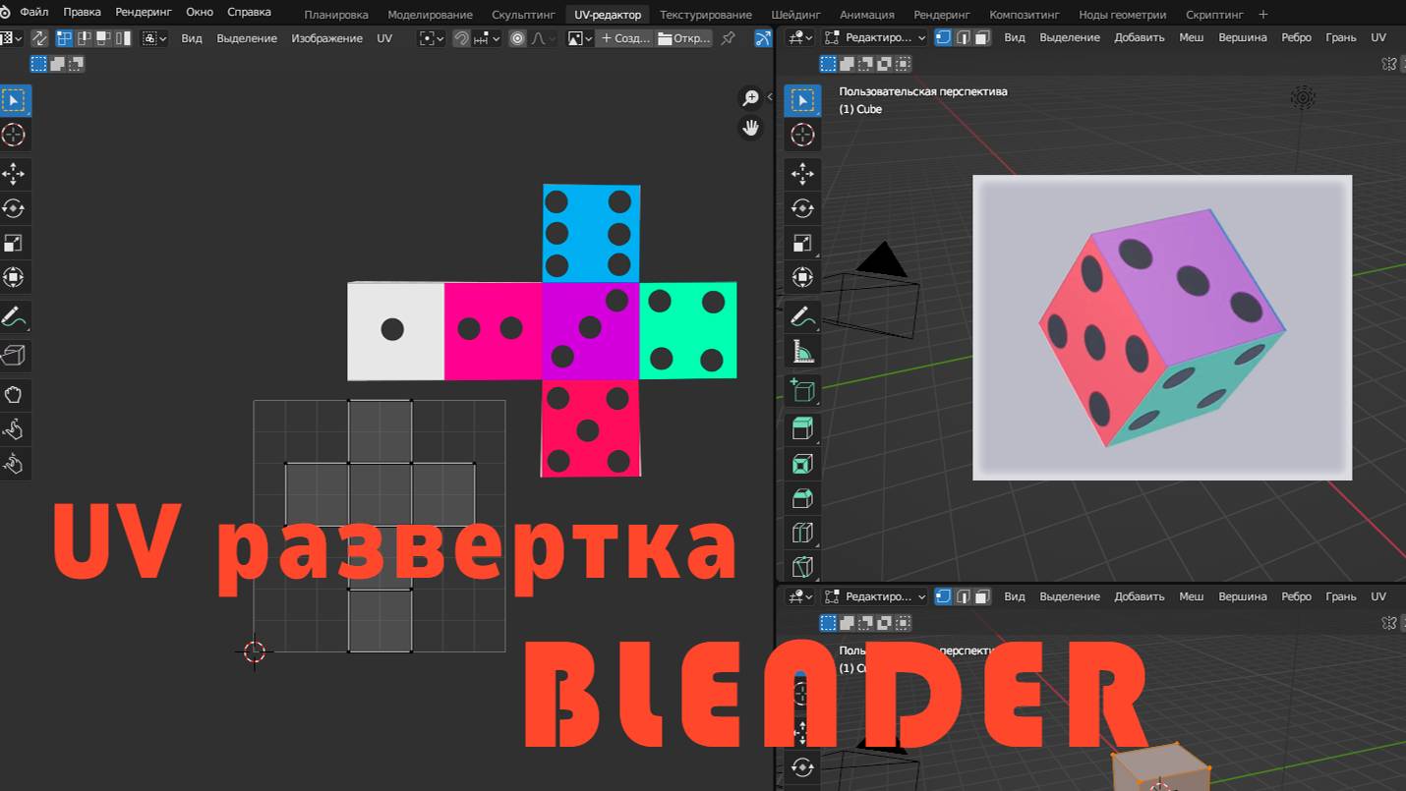Open Изображение menu in UV editor
Viewport: 1406px width, 791px height.
(x=326, y=38)
